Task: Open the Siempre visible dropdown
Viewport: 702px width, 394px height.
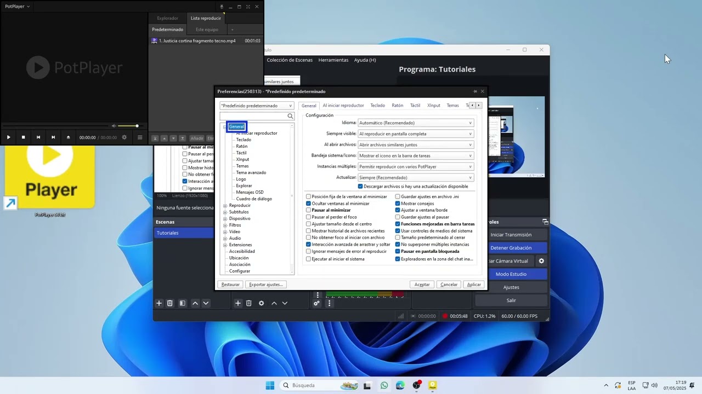Action: point(416,134)
